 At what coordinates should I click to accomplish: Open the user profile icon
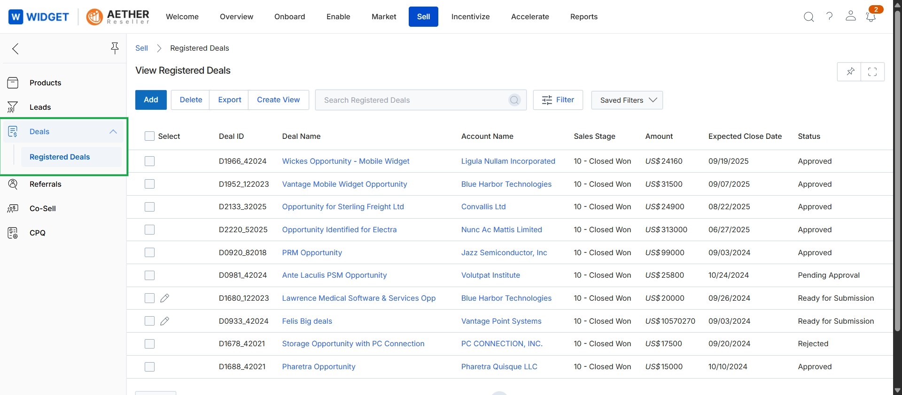tap(851, 16)
